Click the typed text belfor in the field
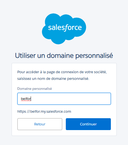This screenshot has height=145, width=128. pos(26,99)
